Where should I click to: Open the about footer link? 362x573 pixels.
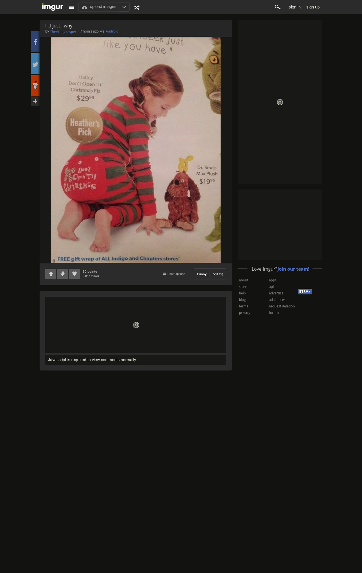[244, 280]
